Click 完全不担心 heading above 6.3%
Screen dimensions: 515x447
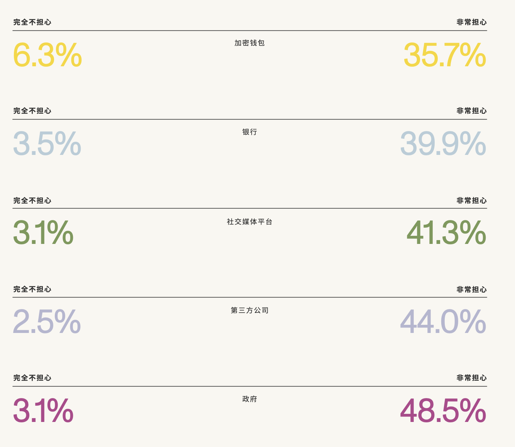32,22
